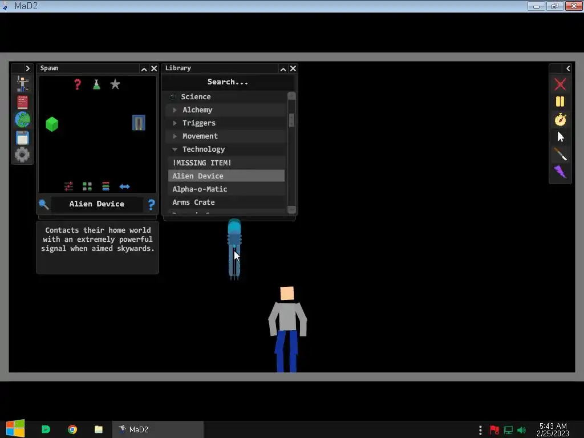Open the red book library icon
Screen dimensions: 584x438
click(22, 102)
